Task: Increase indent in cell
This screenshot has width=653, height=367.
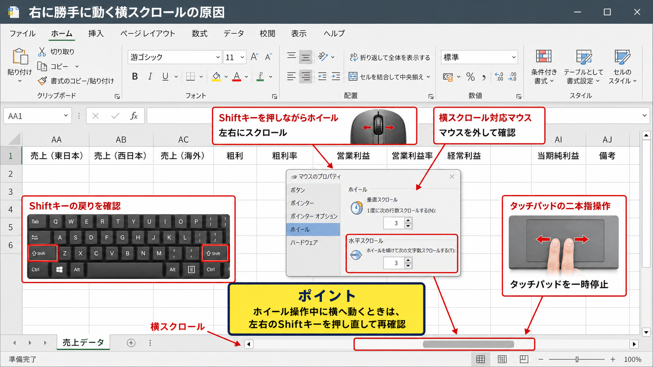Action: 336,76
